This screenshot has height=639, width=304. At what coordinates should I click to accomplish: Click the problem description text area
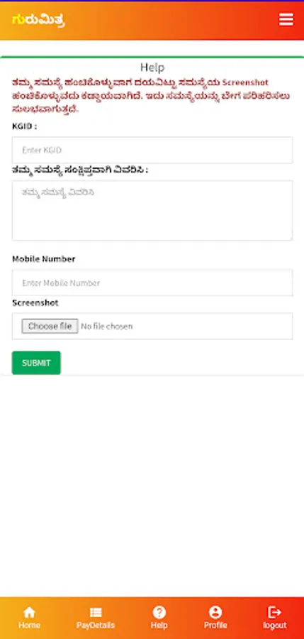(x=152, y=210)
